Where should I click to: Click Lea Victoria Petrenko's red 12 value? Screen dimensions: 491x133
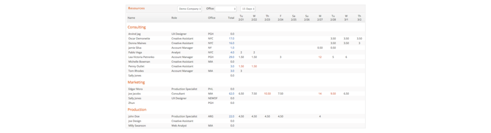320,57
